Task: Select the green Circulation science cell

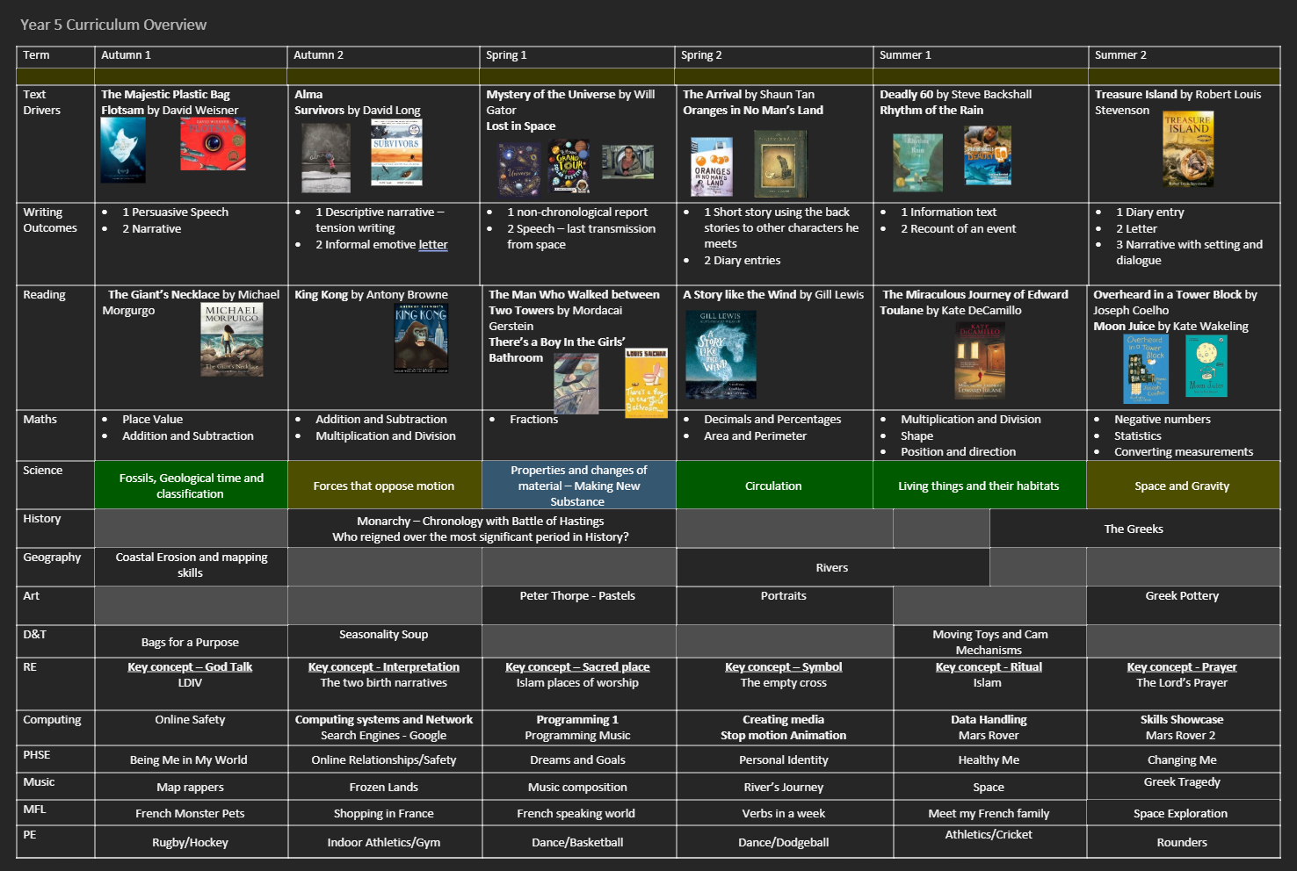Action: (x=773, y=486)
